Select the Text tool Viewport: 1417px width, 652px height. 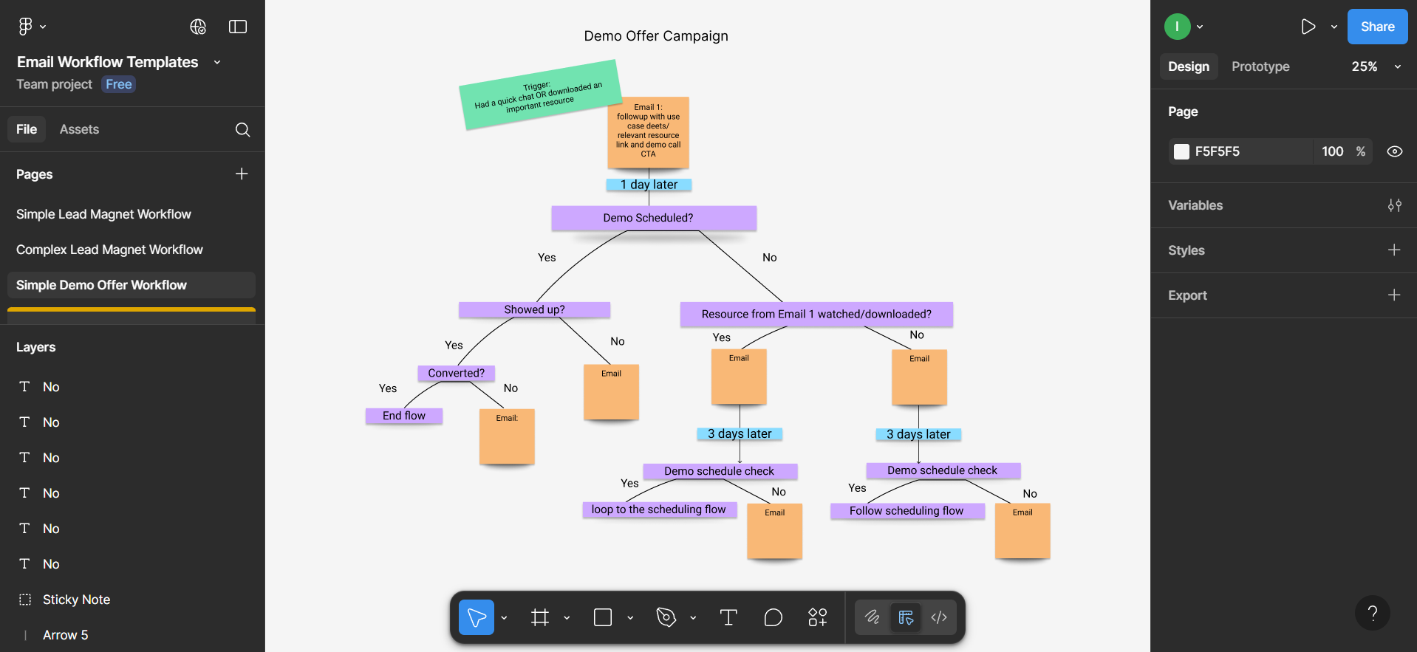pyautogui.click(x=728, y=617)
